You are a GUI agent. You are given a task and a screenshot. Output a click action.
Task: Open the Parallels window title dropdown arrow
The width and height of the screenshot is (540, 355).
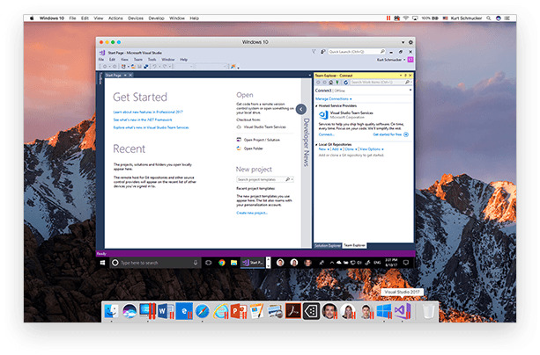(x=403, y=42)
